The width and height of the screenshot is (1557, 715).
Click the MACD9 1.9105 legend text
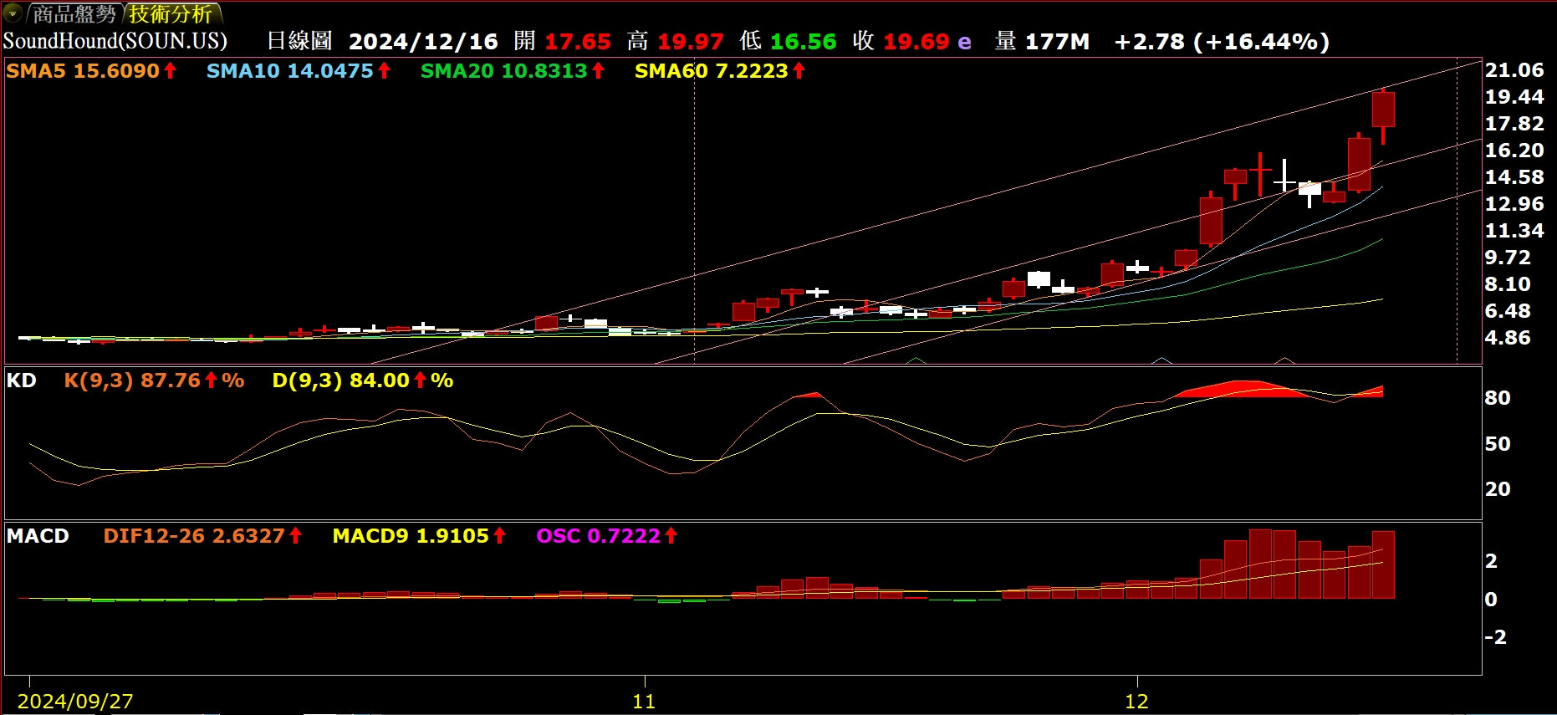pyautogui.click(x=411, y=536)
